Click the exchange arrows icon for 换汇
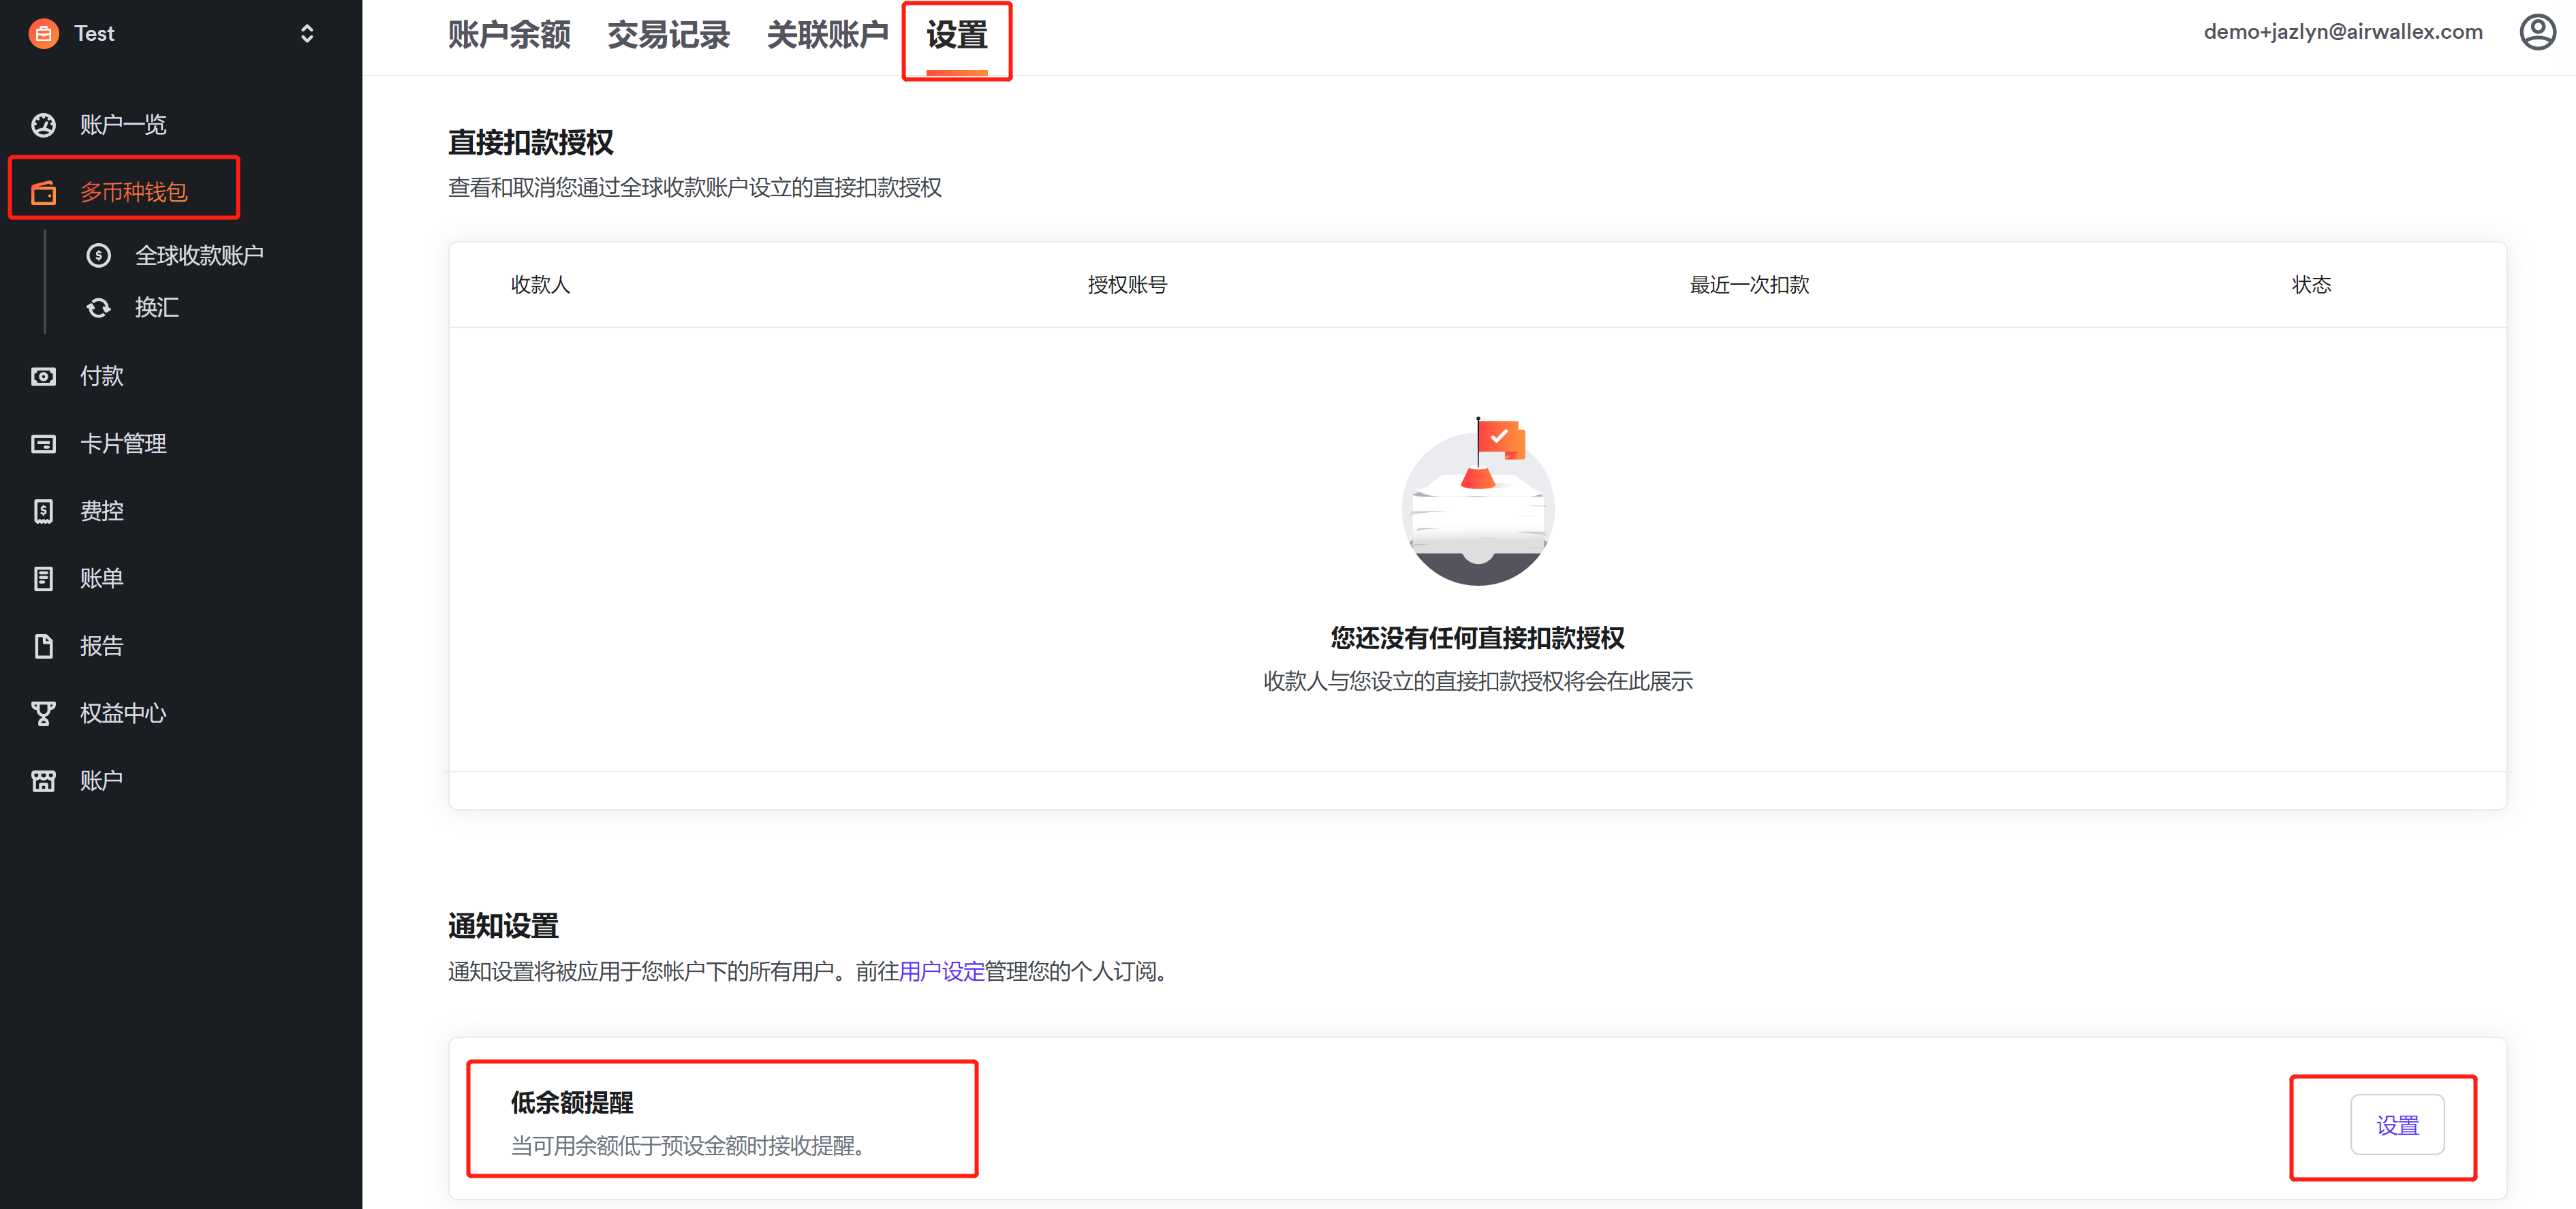The height and width of the screenshot is (1209, 2576). click(98, 308)
